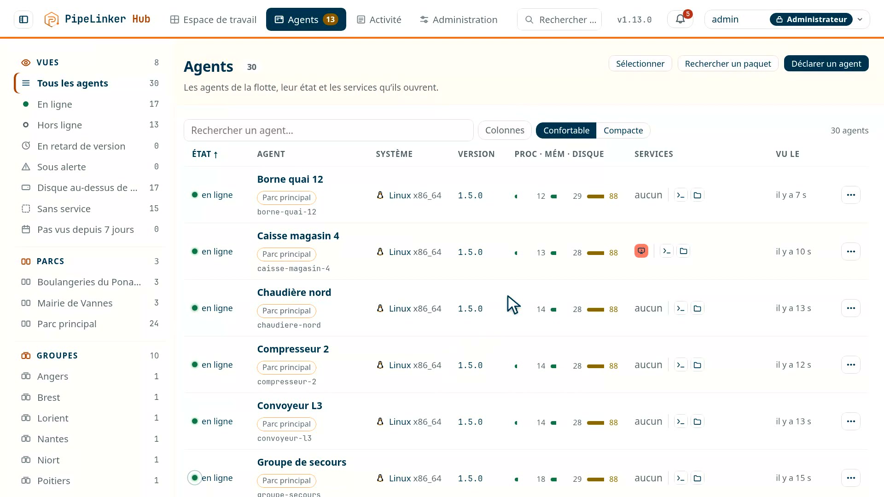884x497 pixels.
Task: Open more actions for Chaudière nord
Action: (x=850, y=308)
